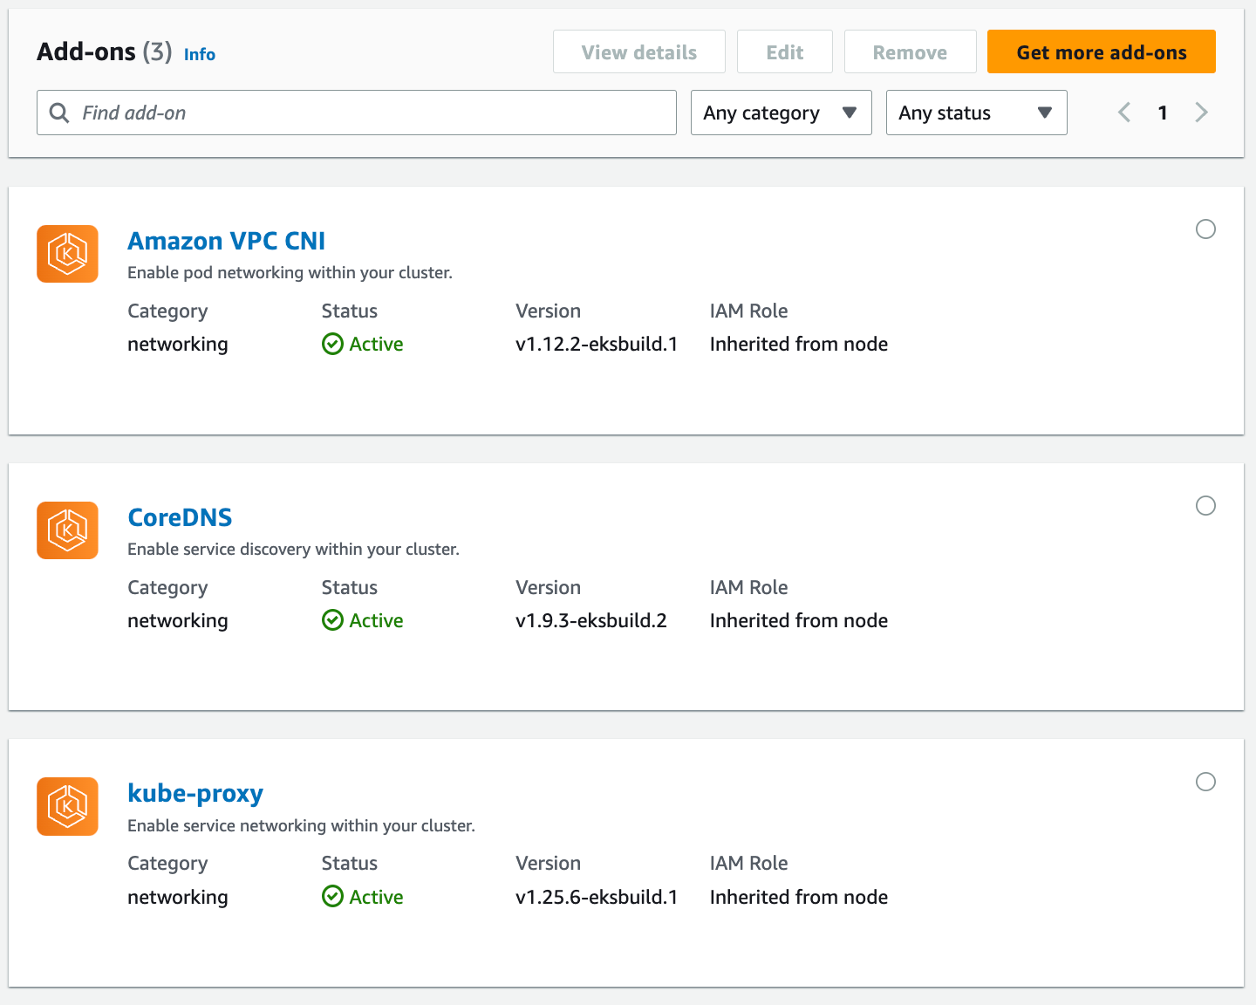The width and height of the screenshot is (1256, 1005).
Task: Open the kube-proxy add-on link
Action: click(195, 793)
